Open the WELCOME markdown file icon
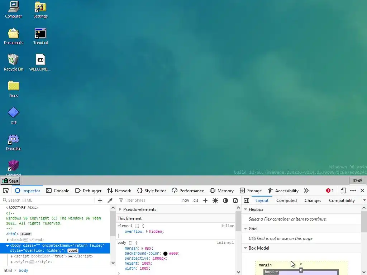The image size is (367, 275). tap(40, 63)
